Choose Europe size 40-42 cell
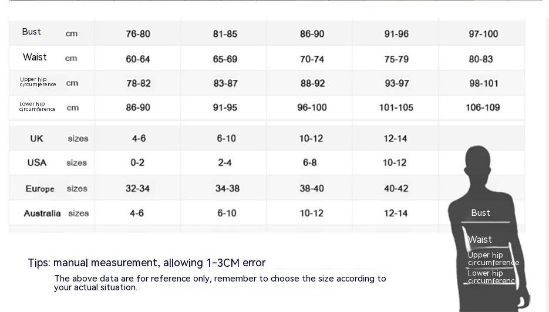The image size is (549, 312). tap(396, 188)
